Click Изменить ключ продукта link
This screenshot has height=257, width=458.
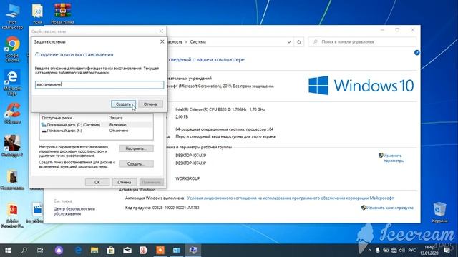click(x=389, y=208)
